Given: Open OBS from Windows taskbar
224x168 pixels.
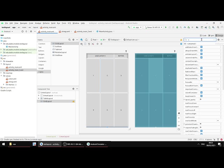Looking at the screenshot, I should [73, 144].
